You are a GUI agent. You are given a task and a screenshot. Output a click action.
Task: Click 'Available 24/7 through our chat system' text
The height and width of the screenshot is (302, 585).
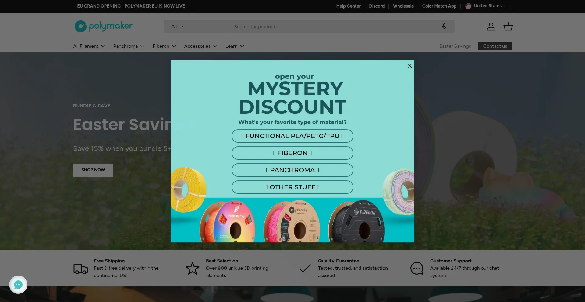click(x=464, y=272)
